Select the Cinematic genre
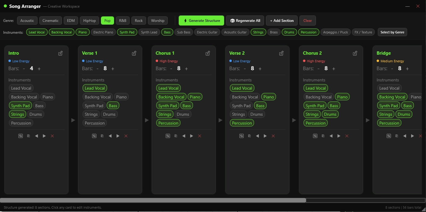This screenshot has width=426, height=212. point(51,21)
